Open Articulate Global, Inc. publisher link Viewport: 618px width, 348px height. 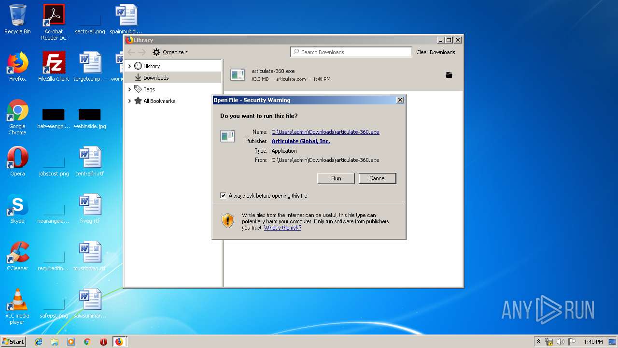pos(301,141)
